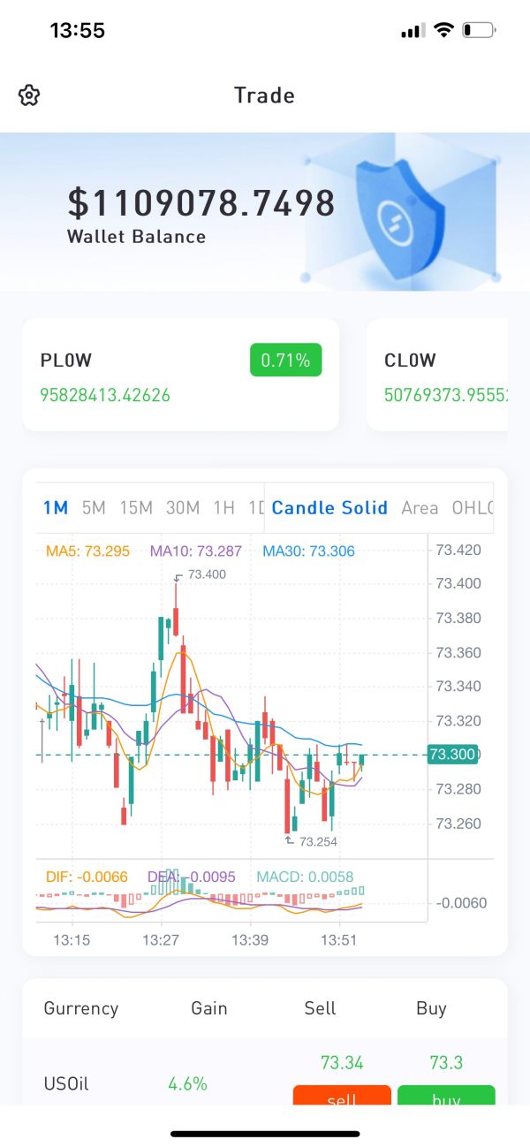Viewport: 530px width, 1147px height.
Task: Choose the 30M timeframe
Action: coord(183,508)
